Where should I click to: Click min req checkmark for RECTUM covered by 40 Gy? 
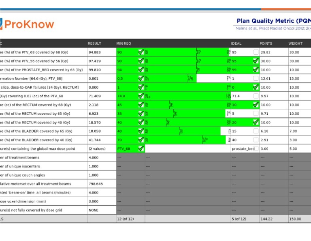141,122
